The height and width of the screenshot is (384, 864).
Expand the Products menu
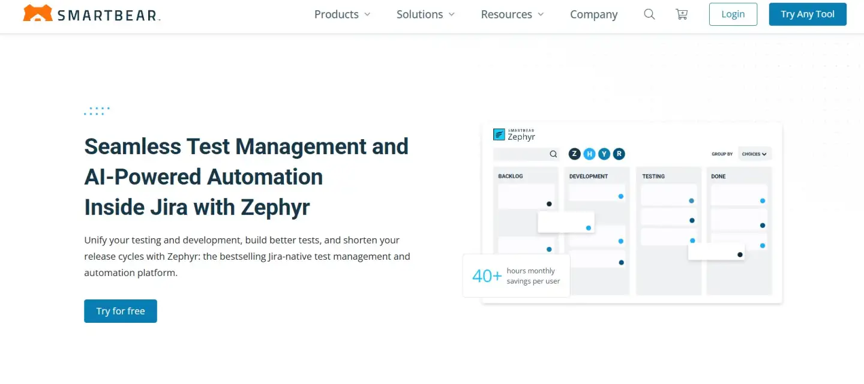(x=343, y=14)
